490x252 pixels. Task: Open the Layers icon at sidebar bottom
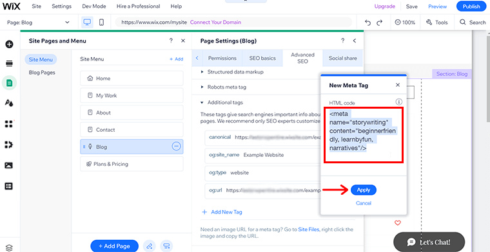[x=10, y=248]
